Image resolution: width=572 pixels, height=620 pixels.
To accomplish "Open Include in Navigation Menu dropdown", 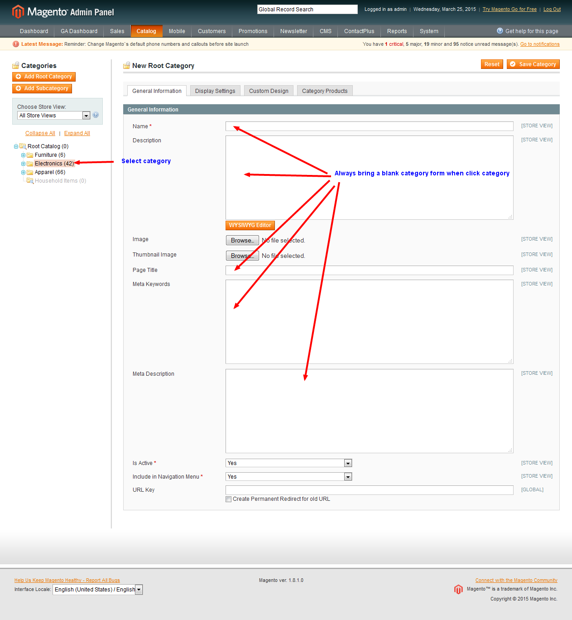I will click(x=288, y=477).
